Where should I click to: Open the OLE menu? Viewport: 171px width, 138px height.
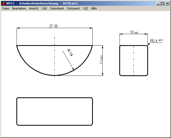(85, 8)
